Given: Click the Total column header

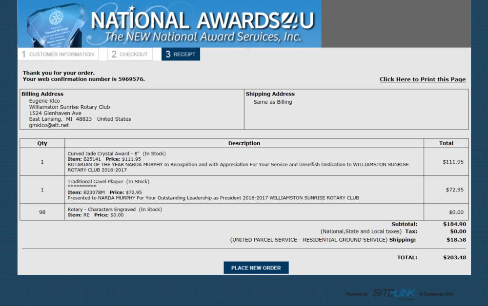Looking at the screenshot, I should click(446, 143).
